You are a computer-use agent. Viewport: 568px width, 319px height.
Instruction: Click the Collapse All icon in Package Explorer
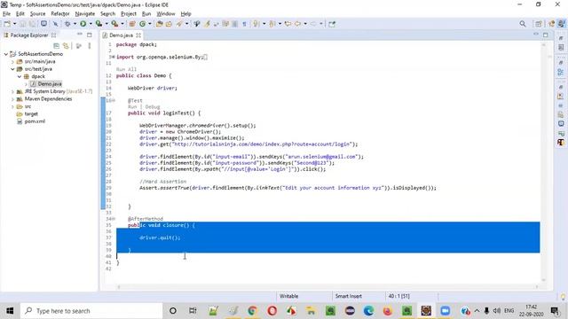click(x=56, y=46)
